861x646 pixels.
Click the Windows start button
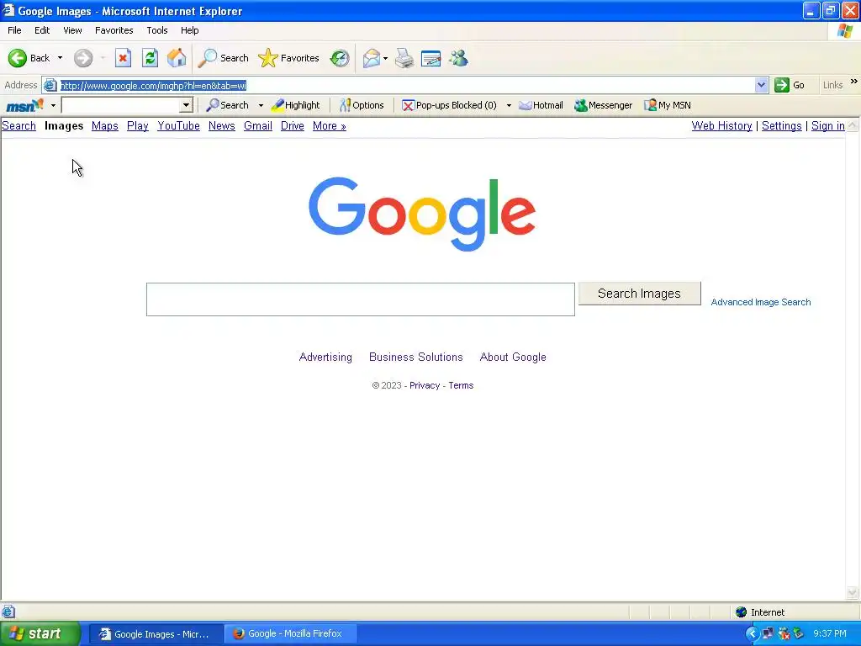(x=40, y=633)
